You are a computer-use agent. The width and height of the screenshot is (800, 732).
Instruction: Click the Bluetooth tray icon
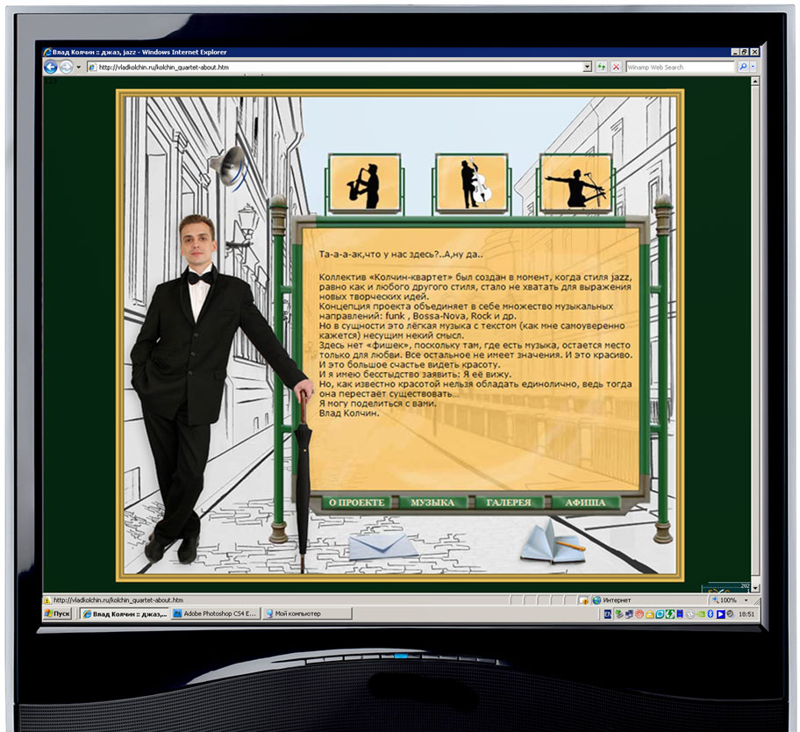pyautogui.click(x=710, y=614)
